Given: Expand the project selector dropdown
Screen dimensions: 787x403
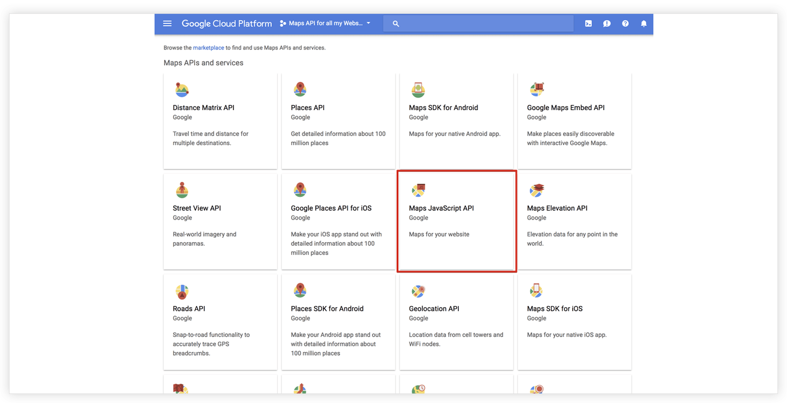Looking at the screenshot, I should pos(325,23).
